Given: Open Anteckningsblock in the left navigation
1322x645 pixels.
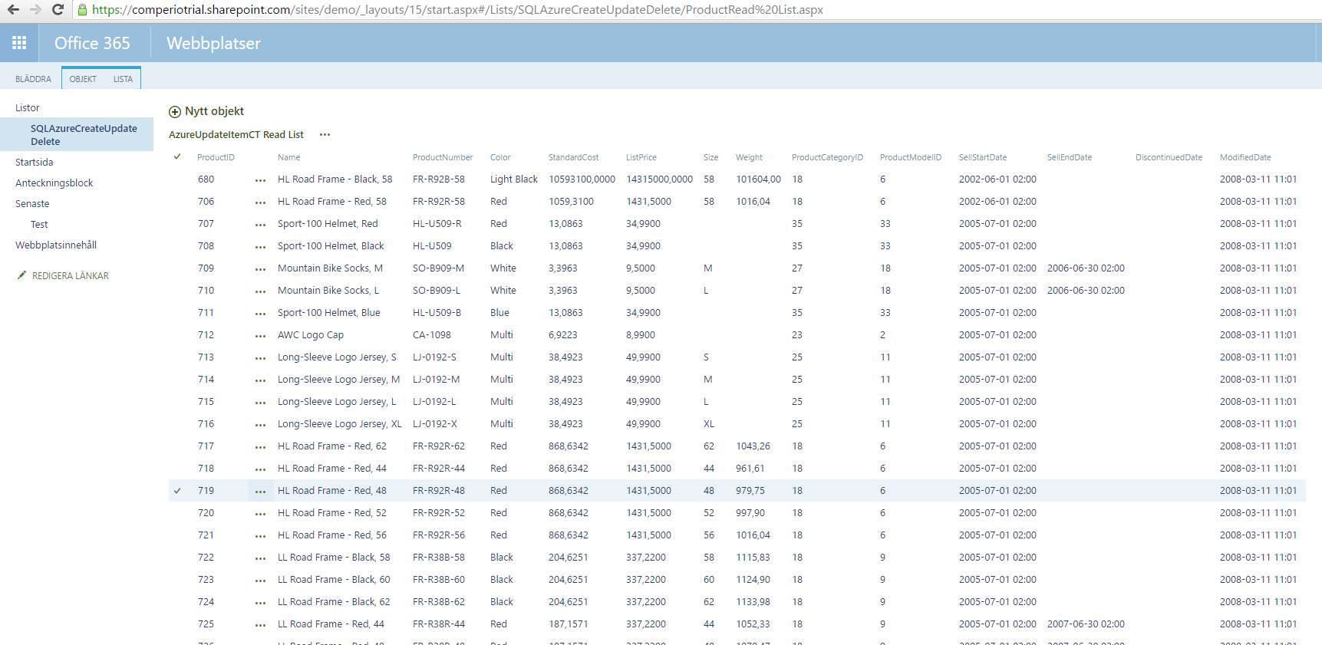Looking at the screenshot, I should 54,183.
